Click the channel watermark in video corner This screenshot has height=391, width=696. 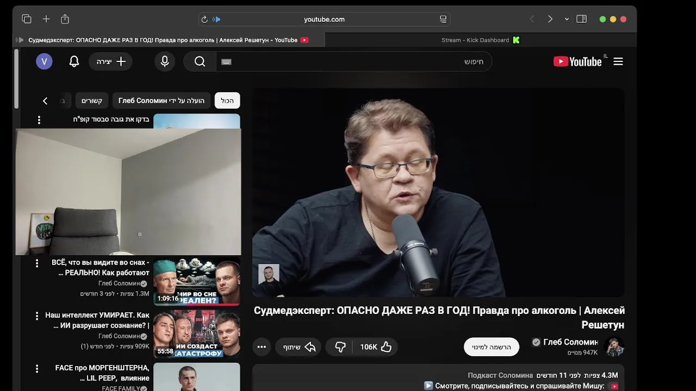click(269, 275)
